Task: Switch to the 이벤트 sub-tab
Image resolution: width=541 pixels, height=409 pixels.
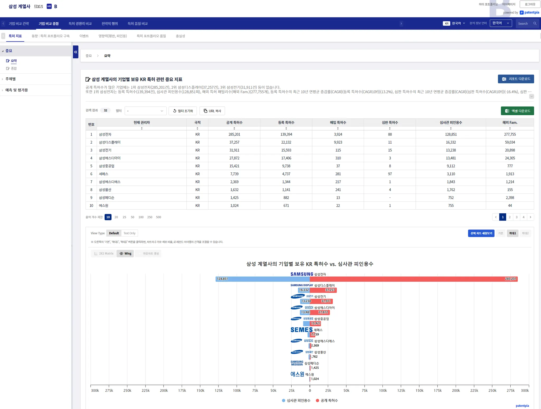Action: point(84,36)
